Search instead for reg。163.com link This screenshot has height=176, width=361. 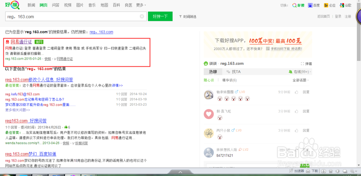101,32
